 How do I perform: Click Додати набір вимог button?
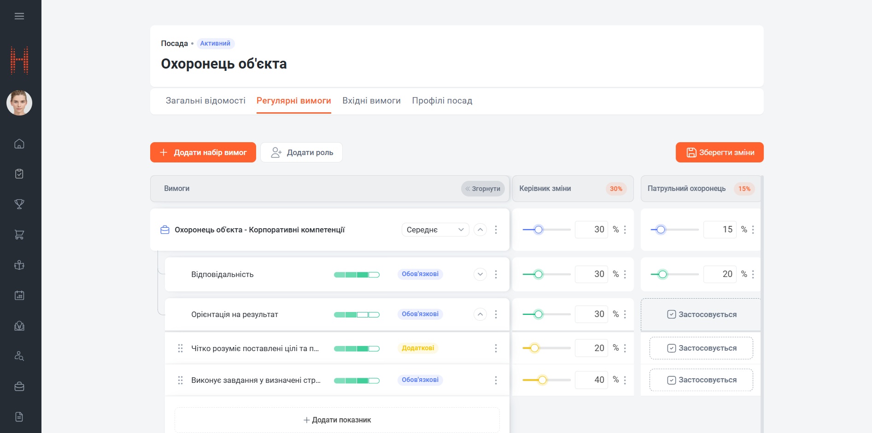coord(203,152)
